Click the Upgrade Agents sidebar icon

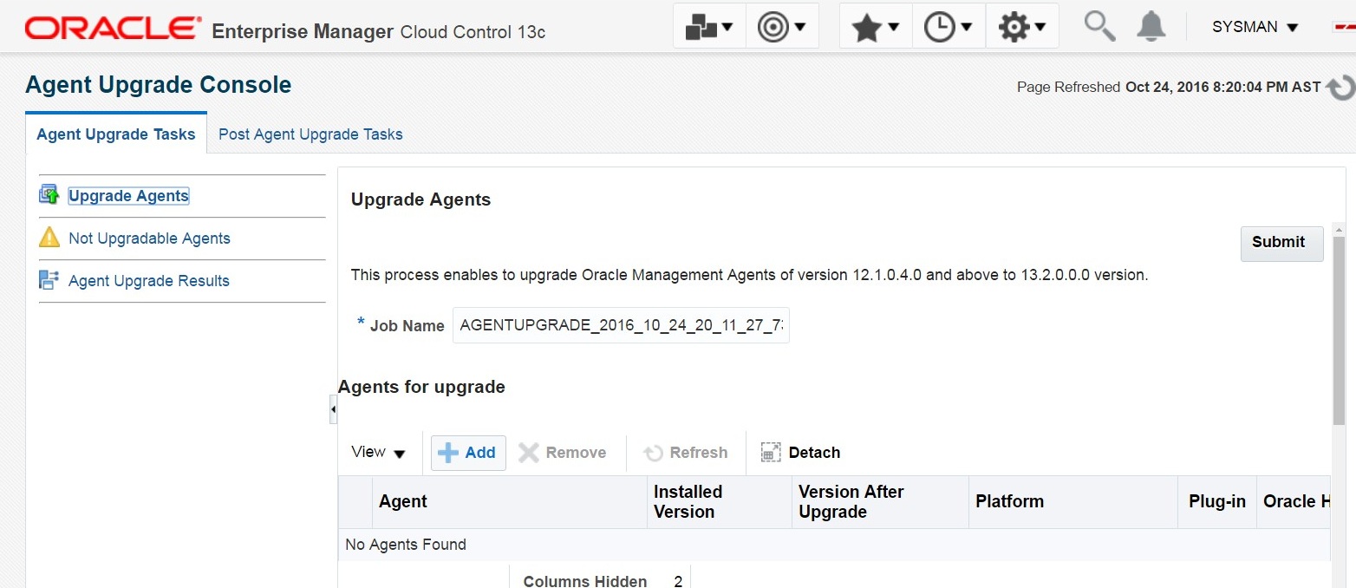(x=49, y=195)
